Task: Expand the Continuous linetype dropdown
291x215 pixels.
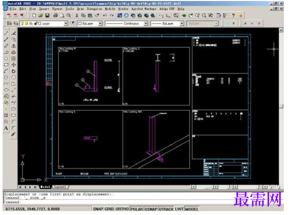Action: pos(146,23)
